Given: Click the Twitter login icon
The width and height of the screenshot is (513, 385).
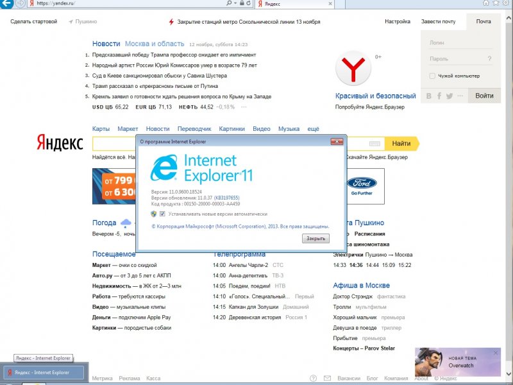Looking at the screenshot, I should point(450,96).
